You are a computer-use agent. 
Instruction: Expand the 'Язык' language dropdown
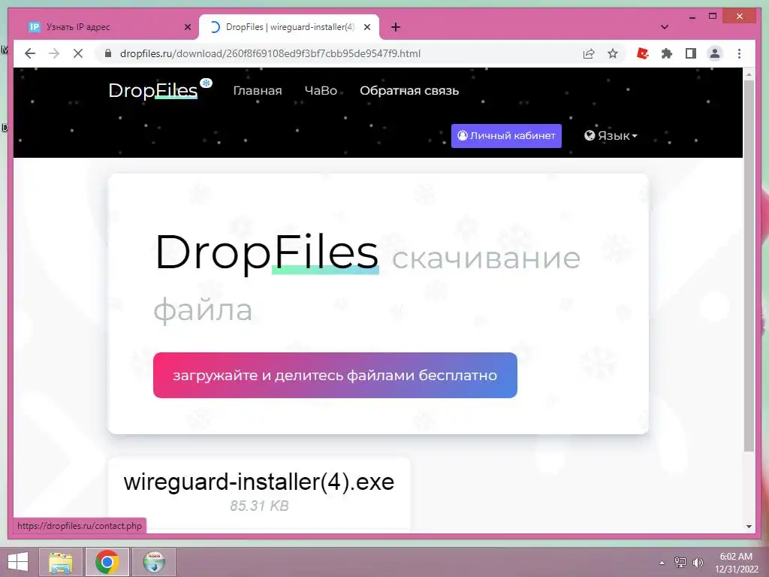(611, 136)
